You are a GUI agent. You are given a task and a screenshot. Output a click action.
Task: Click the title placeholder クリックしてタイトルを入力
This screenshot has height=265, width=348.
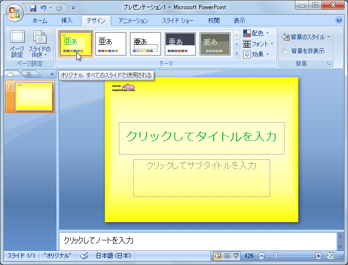tap(202, 138)
